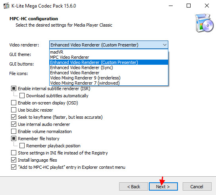Close the installer window

pyautogui.click(x=207, y=6)
